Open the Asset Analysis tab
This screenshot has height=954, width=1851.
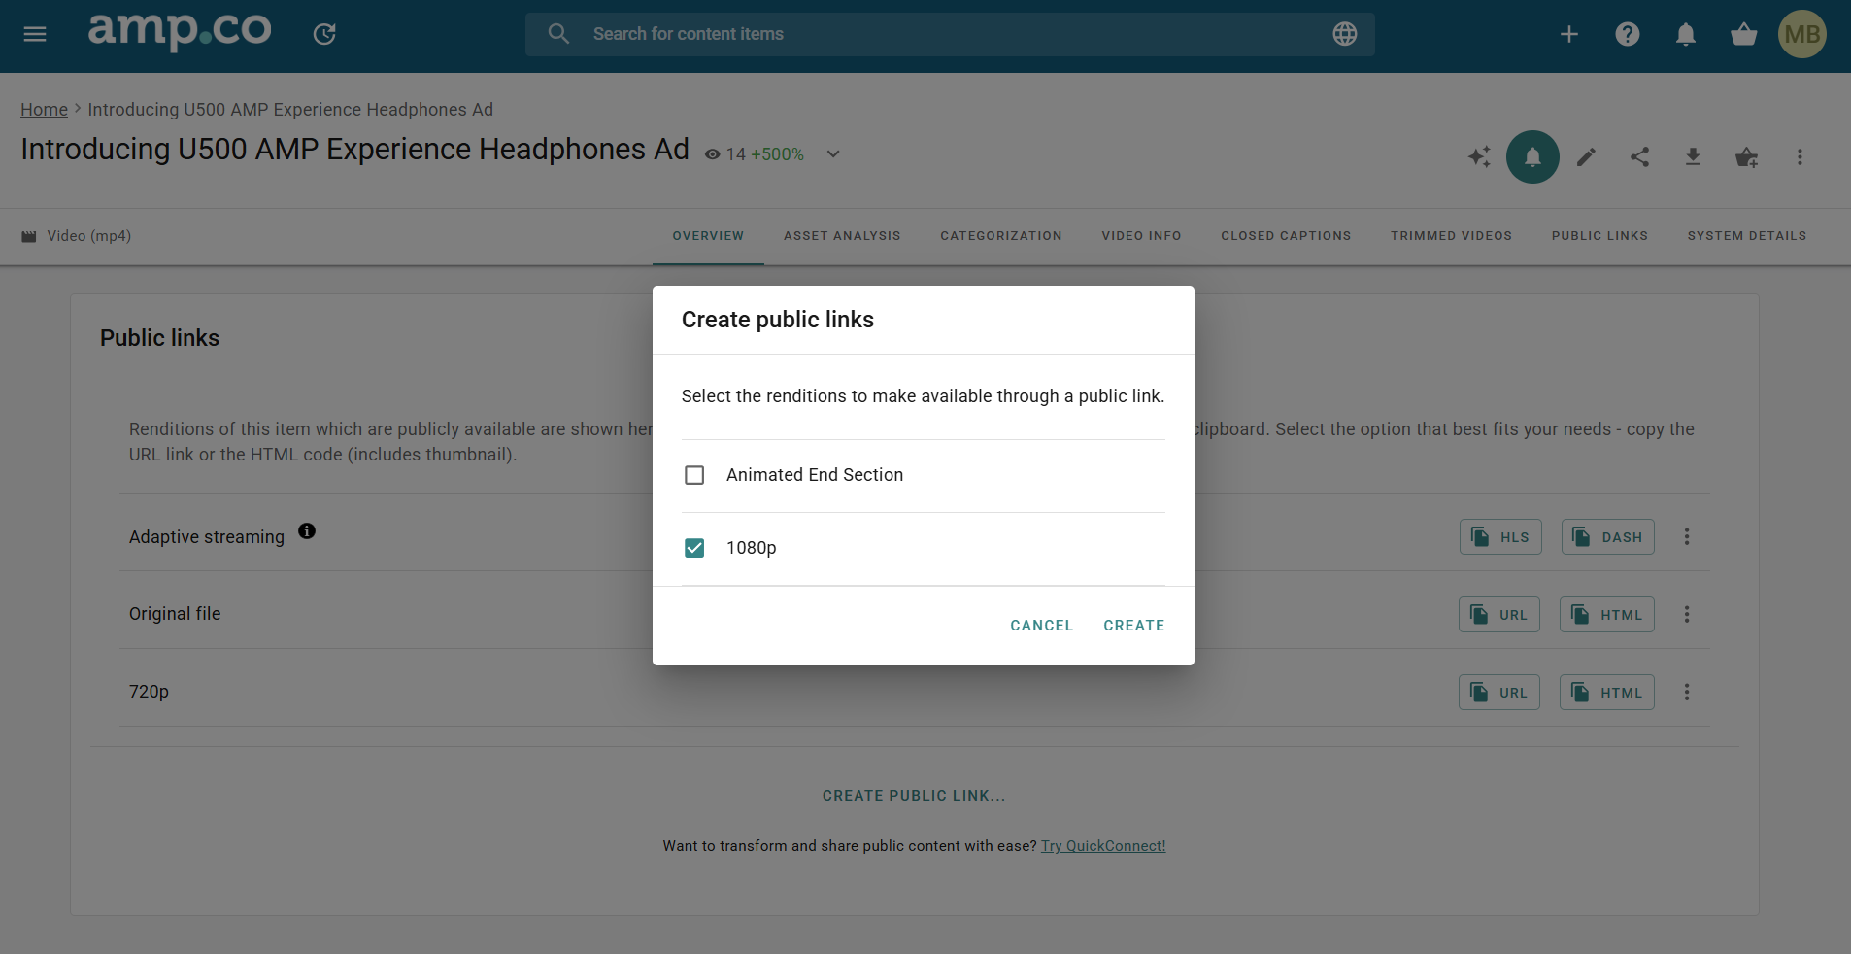pyautogui.click(x=841, y=235)
